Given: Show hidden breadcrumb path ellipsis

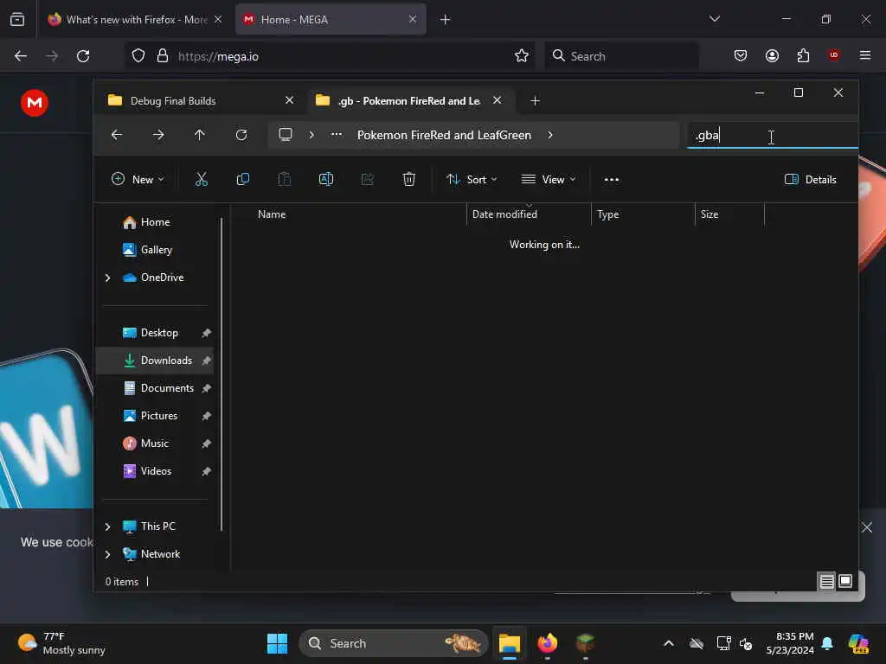Looking at the screenshot, I should (x=337, y=135).
